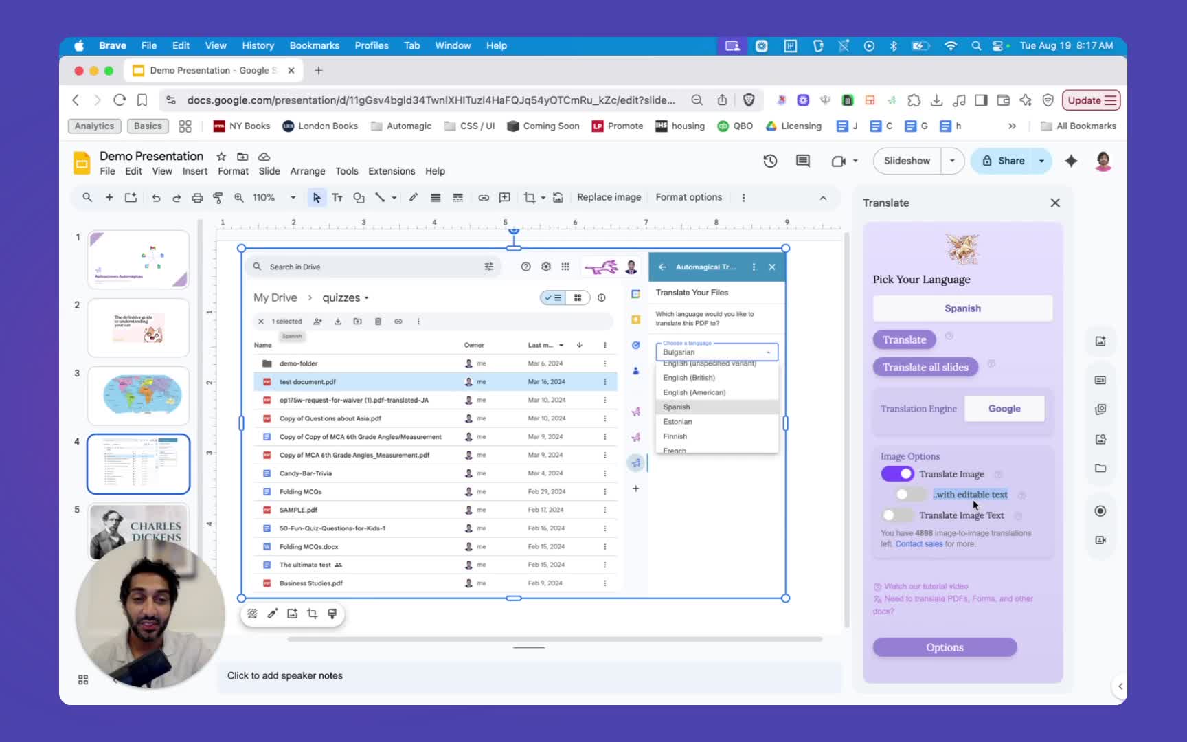Follow the Contact sales link

[918, 544]
